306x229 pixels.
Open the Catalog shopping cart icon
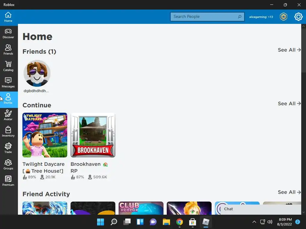[8, 66]
